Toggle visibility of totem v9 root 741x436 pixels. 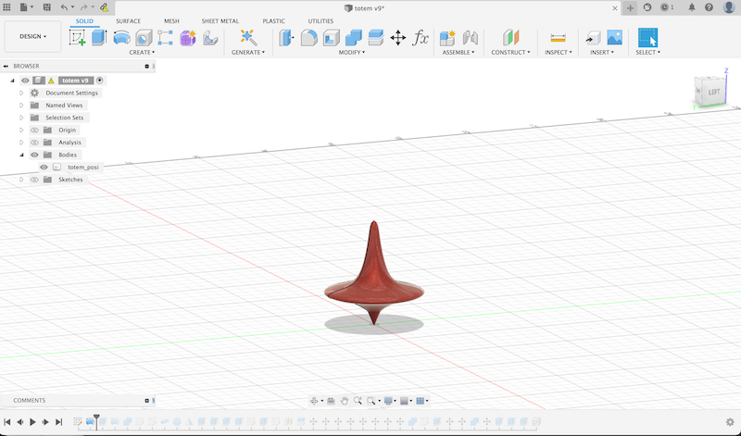pyautogui.click(x=26, y=81)
